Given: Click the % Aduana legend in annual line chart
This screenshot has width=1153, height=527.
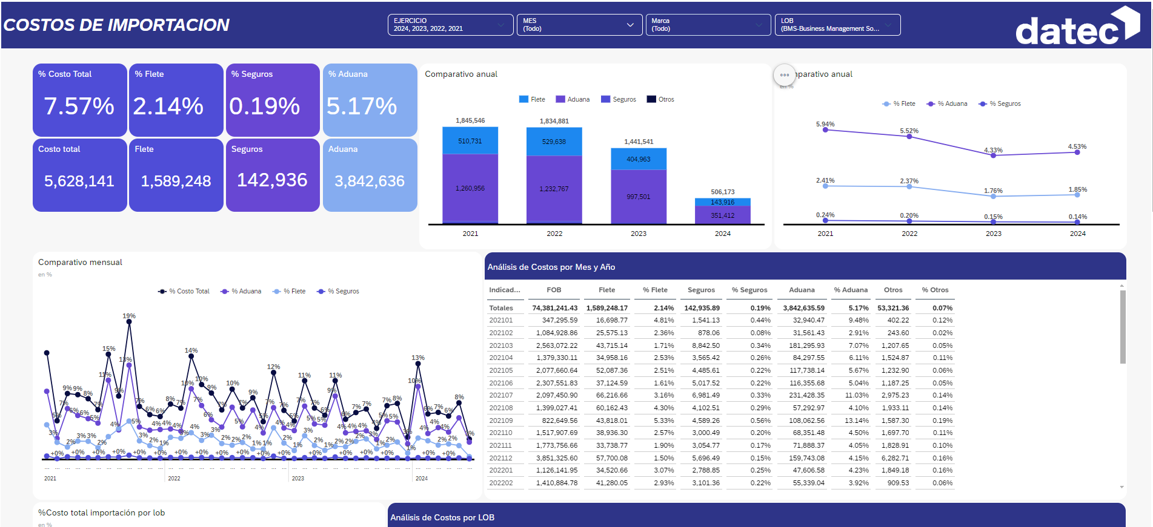Looking at the screenshot, I should coord(946,103).
